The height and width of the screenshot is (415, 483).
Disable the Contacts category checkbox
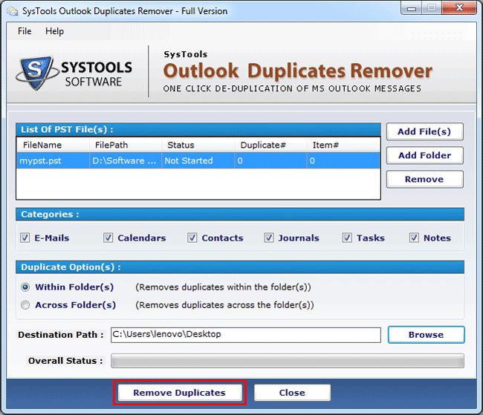coord(192,238)
